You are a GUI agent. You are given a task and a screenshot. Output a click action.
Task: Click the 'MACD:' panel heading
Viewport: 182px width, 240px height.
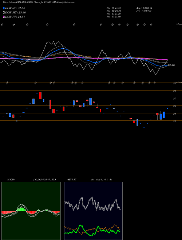point(11,180)
